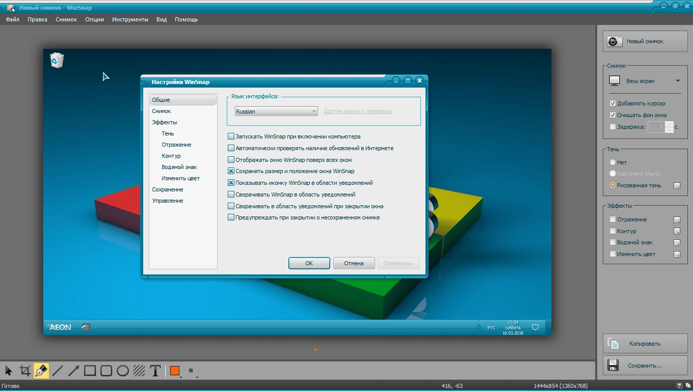
Task: Click the floppy disk status bar icon
Action: tap(679, 386)
